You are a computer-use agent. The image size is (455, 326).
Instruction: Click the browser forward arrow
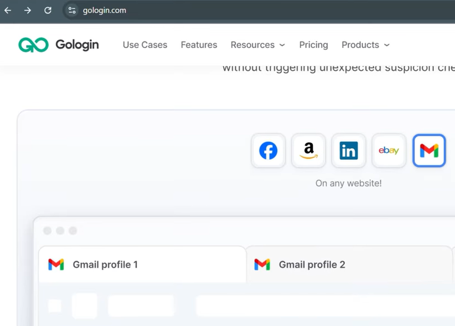tap(28, 11)
